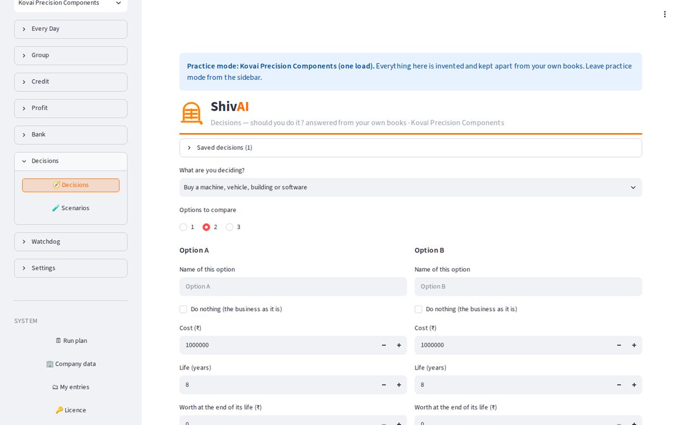The width and height of the screenshot is (680, 425).
Task: Expand the Bank sidebar section
Action: point(71,135)
